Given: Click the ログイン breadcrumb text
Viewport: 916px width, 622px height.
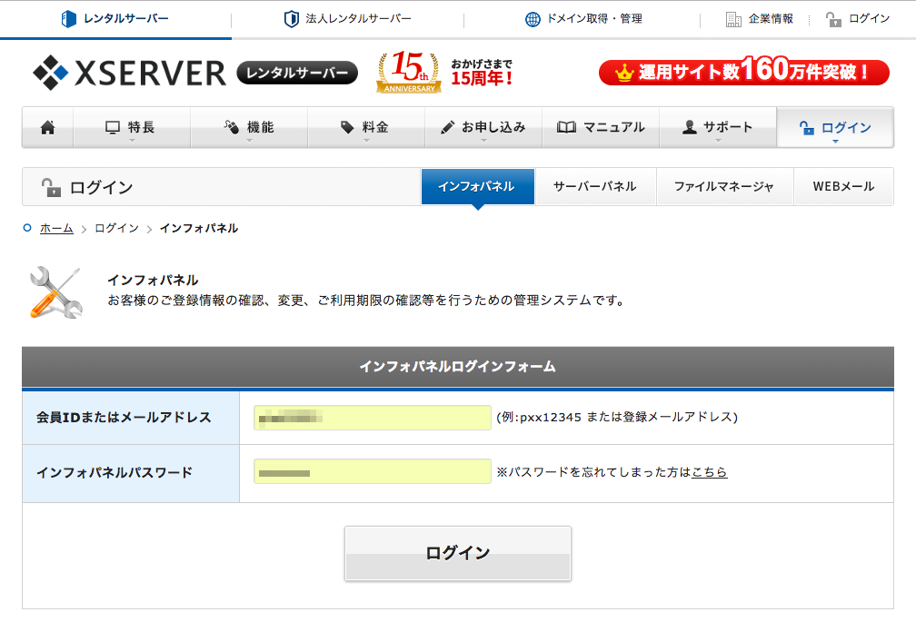Looking at the screenshot, I should (x=117, y=228).
